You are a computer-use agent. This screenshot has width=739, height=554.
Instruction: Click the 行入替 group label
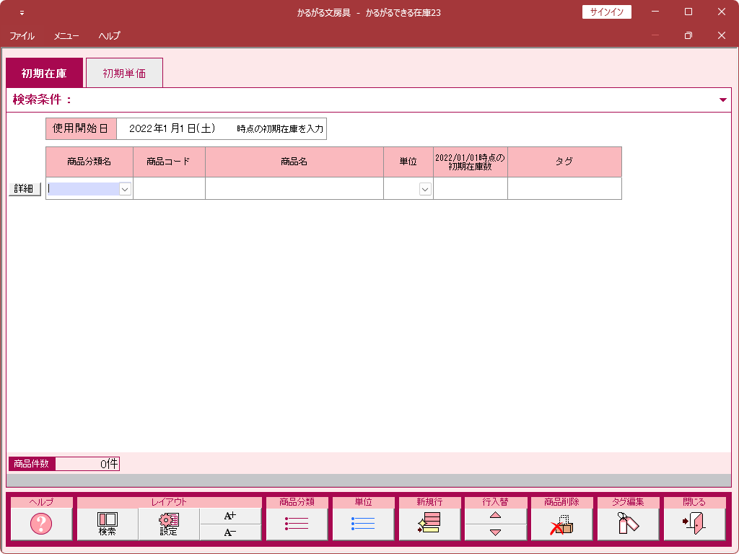[x=495, y=502]
